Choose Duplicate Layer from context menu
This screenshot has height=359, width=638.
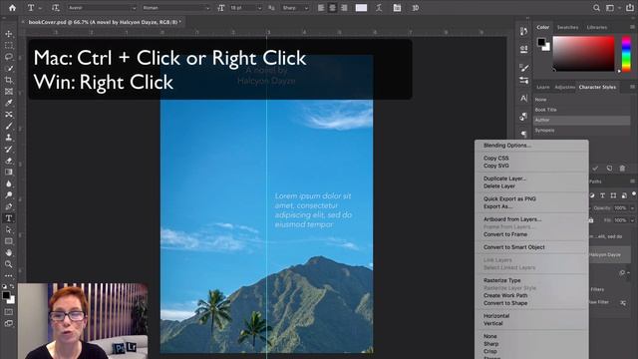504,179
